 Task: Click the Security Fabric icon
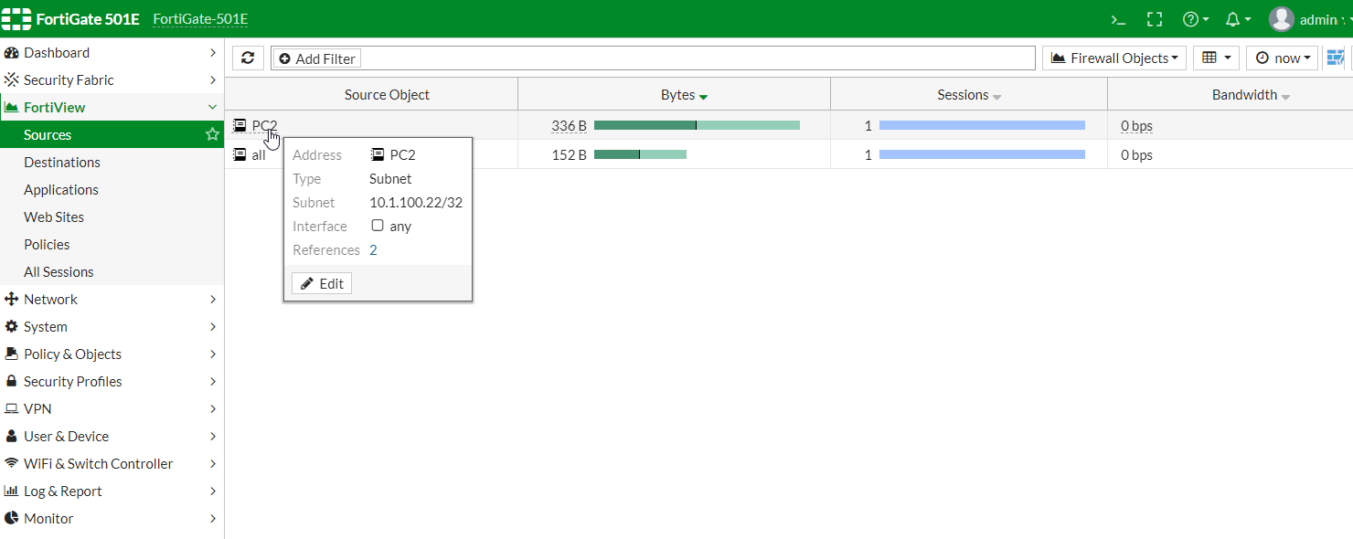coord(12,79)
